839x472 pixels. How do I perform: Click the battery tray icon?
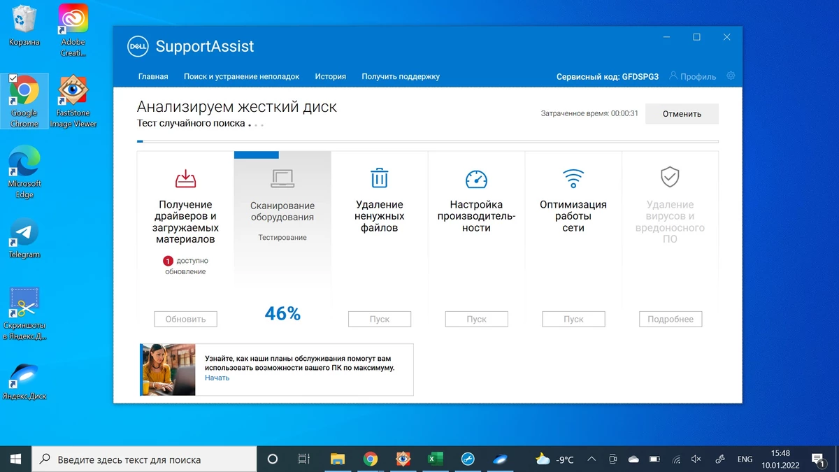pos(654,459)
